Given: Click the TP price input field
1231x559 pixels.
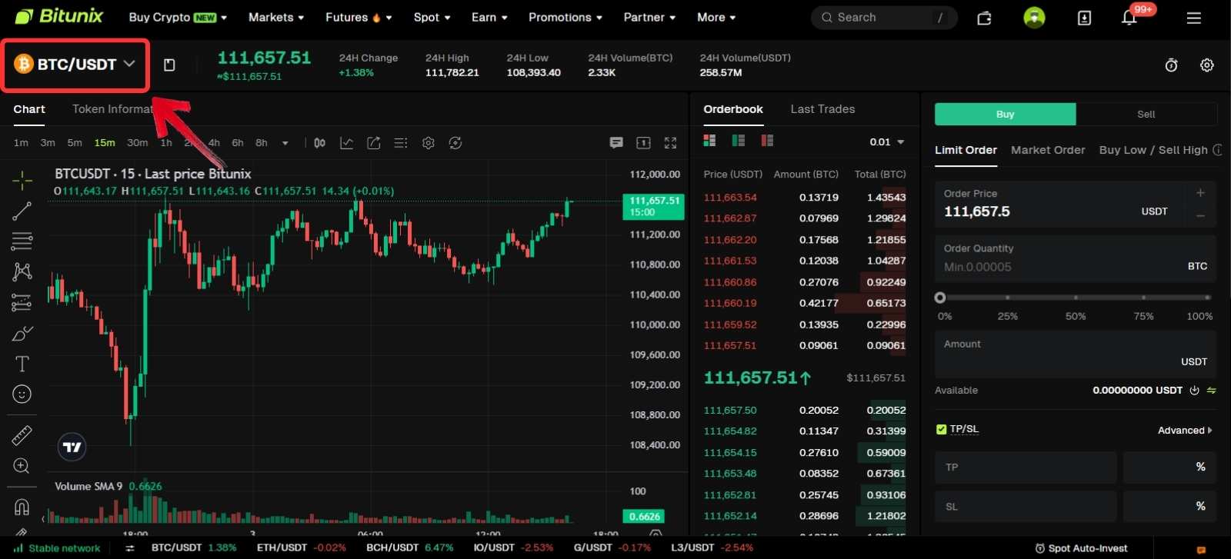Looking at the screenshot, I should click(x=1026, y=467).
